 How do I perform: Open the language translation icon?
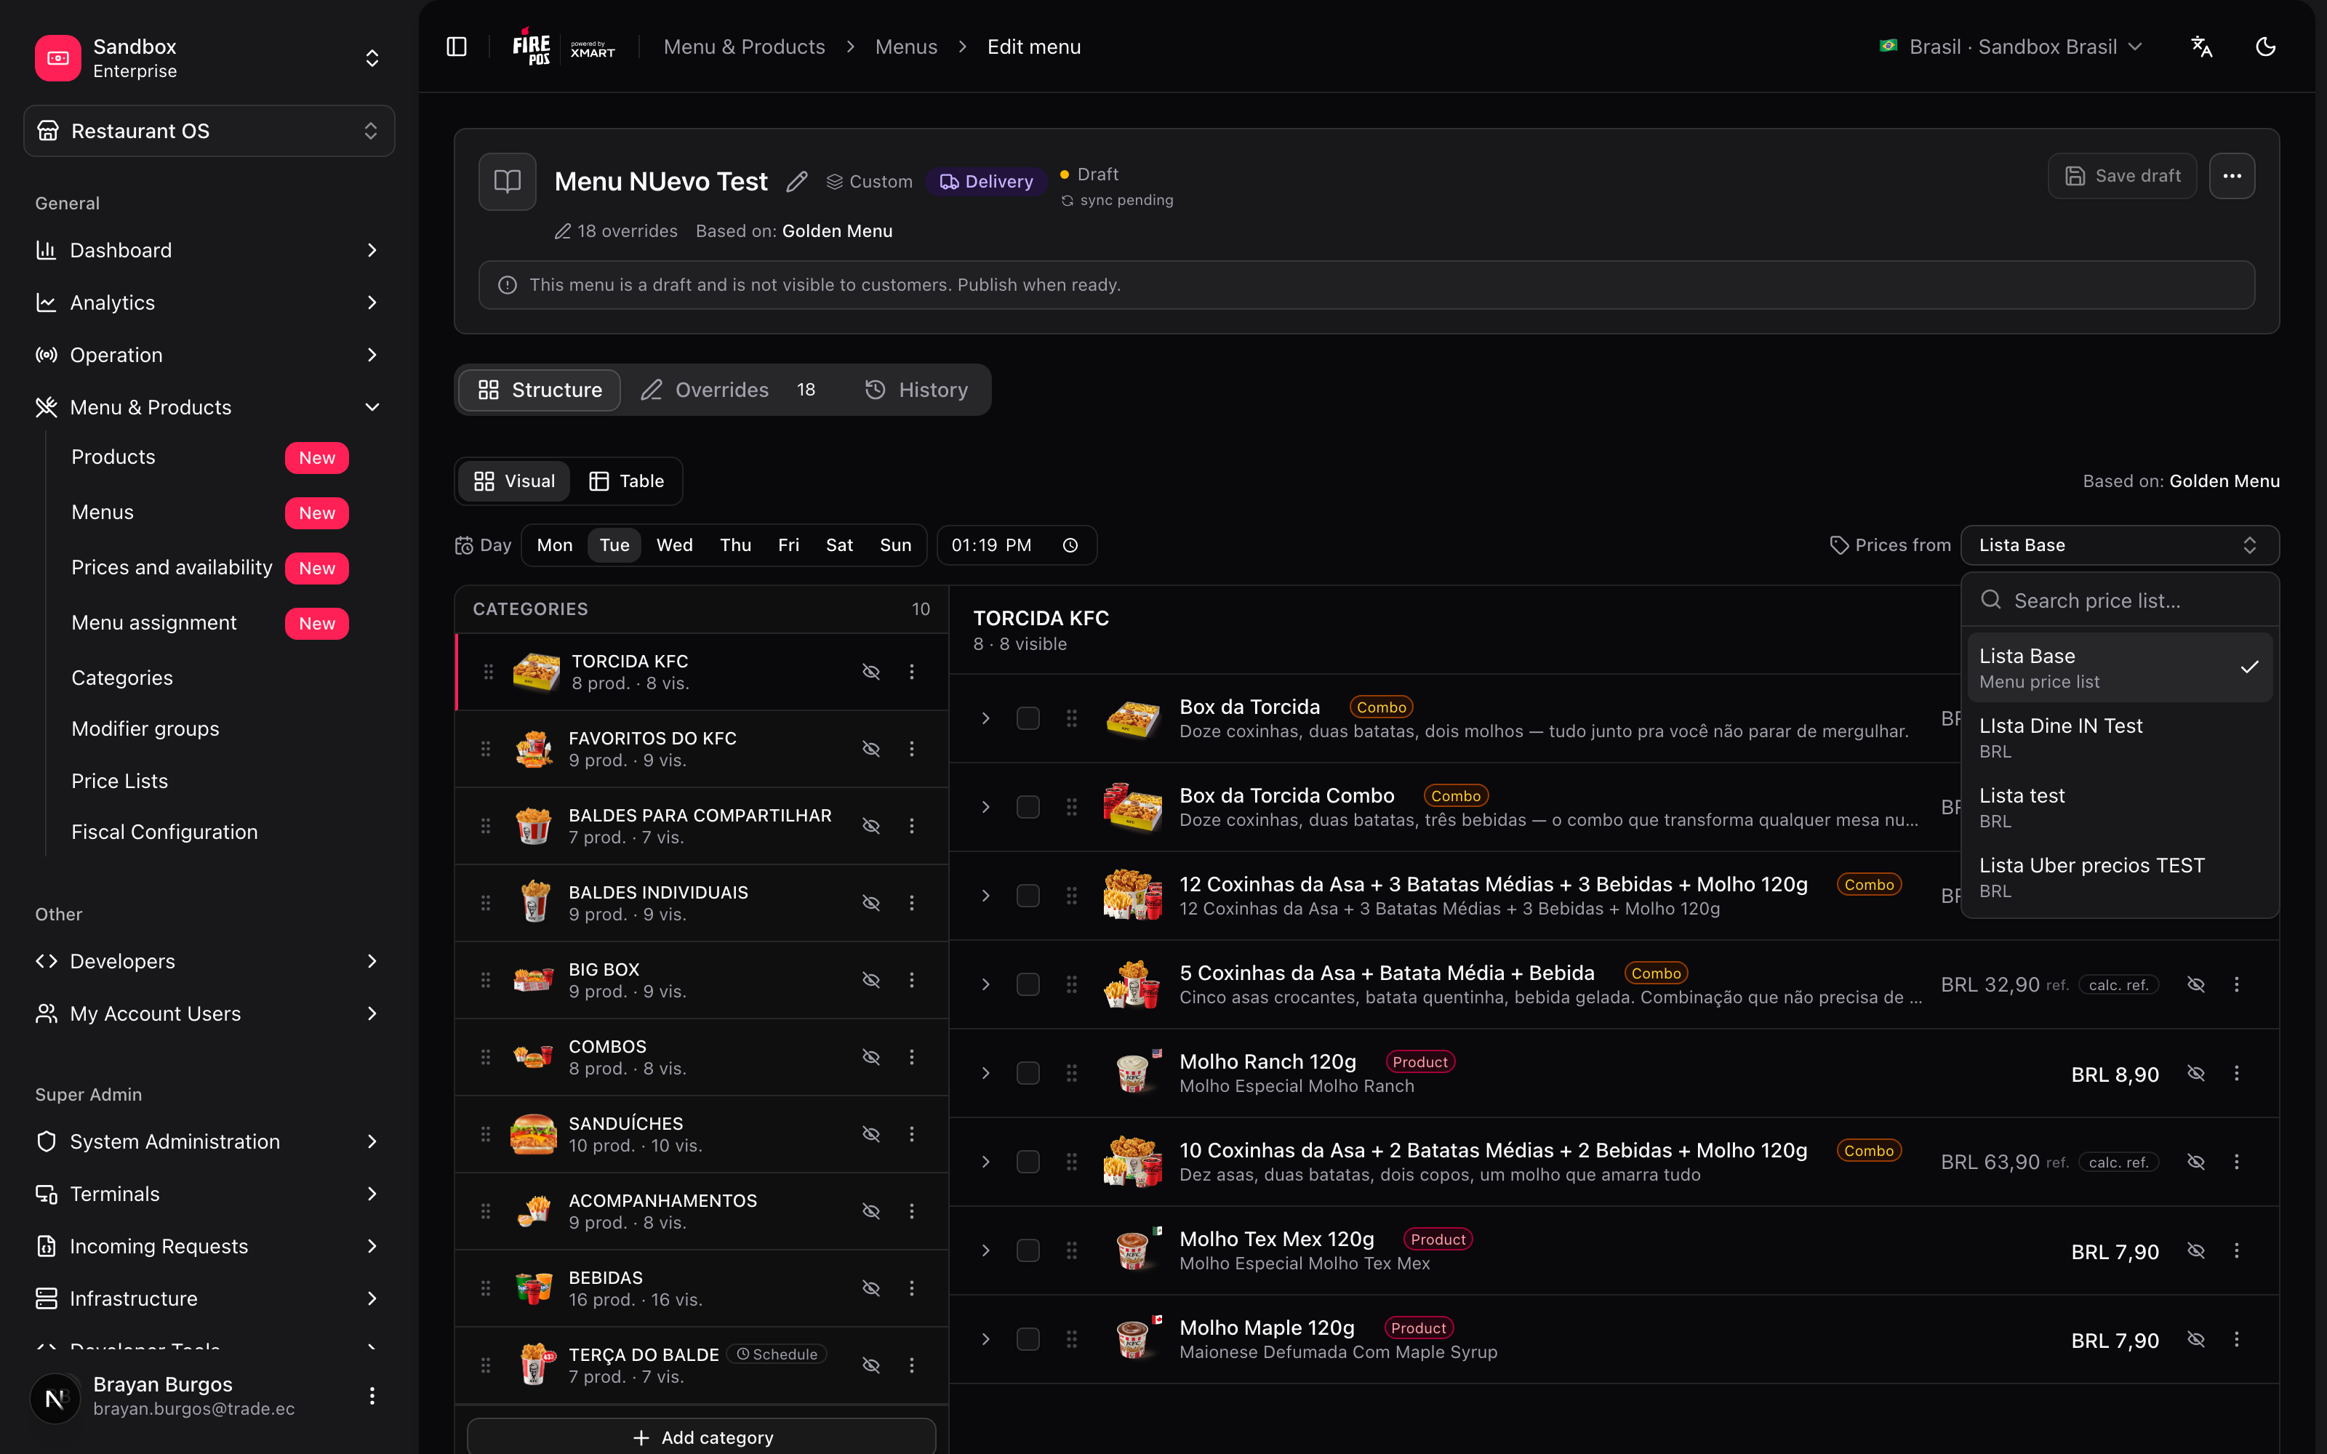click(2201, 47)
